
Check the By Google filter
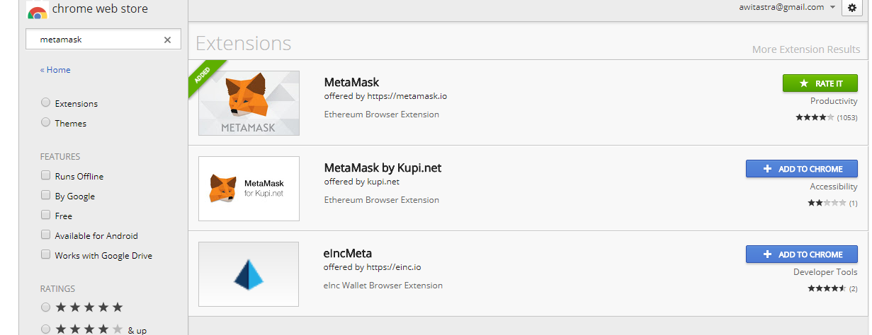tap(46, 195)
